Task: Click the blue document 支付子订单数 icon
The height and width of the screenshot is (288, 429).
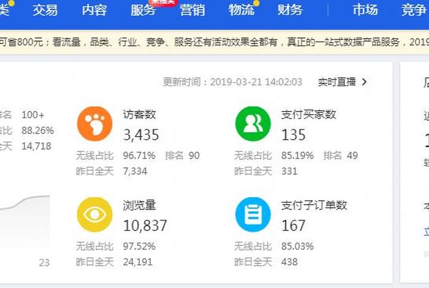Action: tap(252, 214)
